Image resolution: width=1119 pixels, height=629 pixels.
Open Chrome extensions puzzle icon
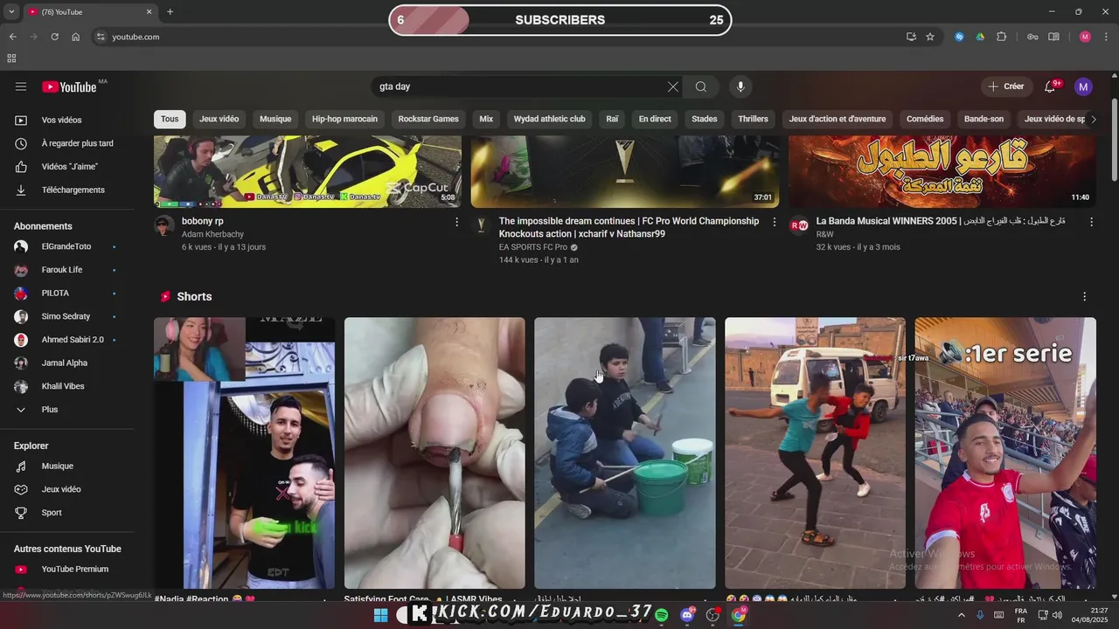pyautogui.click(x=1002, y=37)
